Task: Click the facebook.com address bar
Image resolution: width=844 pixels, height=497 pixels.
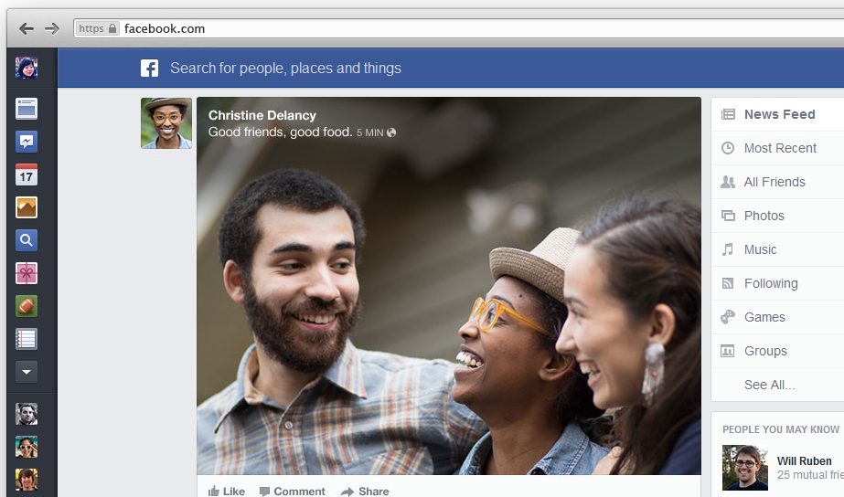Action: (459, 28)
